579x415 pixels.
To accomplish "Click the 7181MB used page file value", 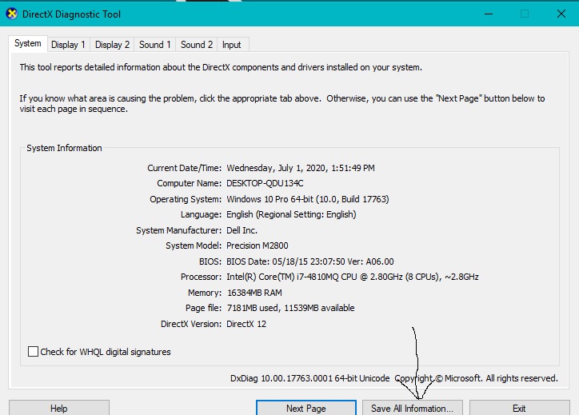I will point(290,308).
